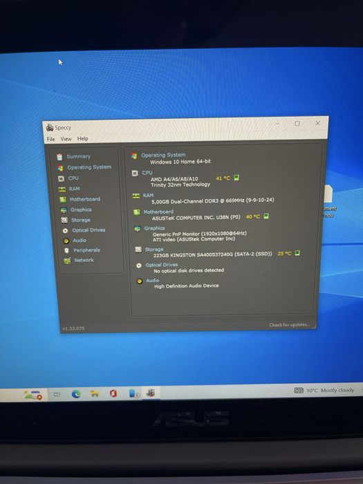Click the storage temperature indicator icon

pyautogui.click(x=297, y=253)
